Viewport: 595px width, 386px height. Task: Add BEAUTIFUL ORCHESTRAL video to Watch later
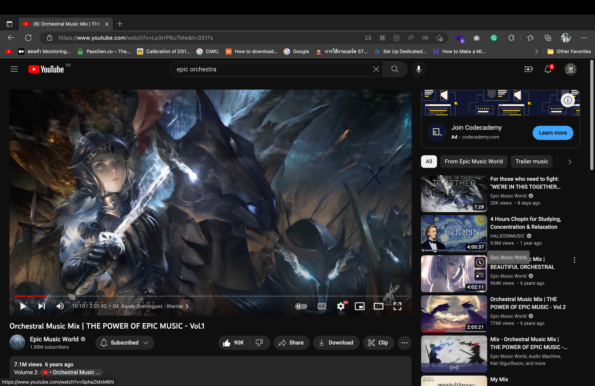tap(480, 262)
